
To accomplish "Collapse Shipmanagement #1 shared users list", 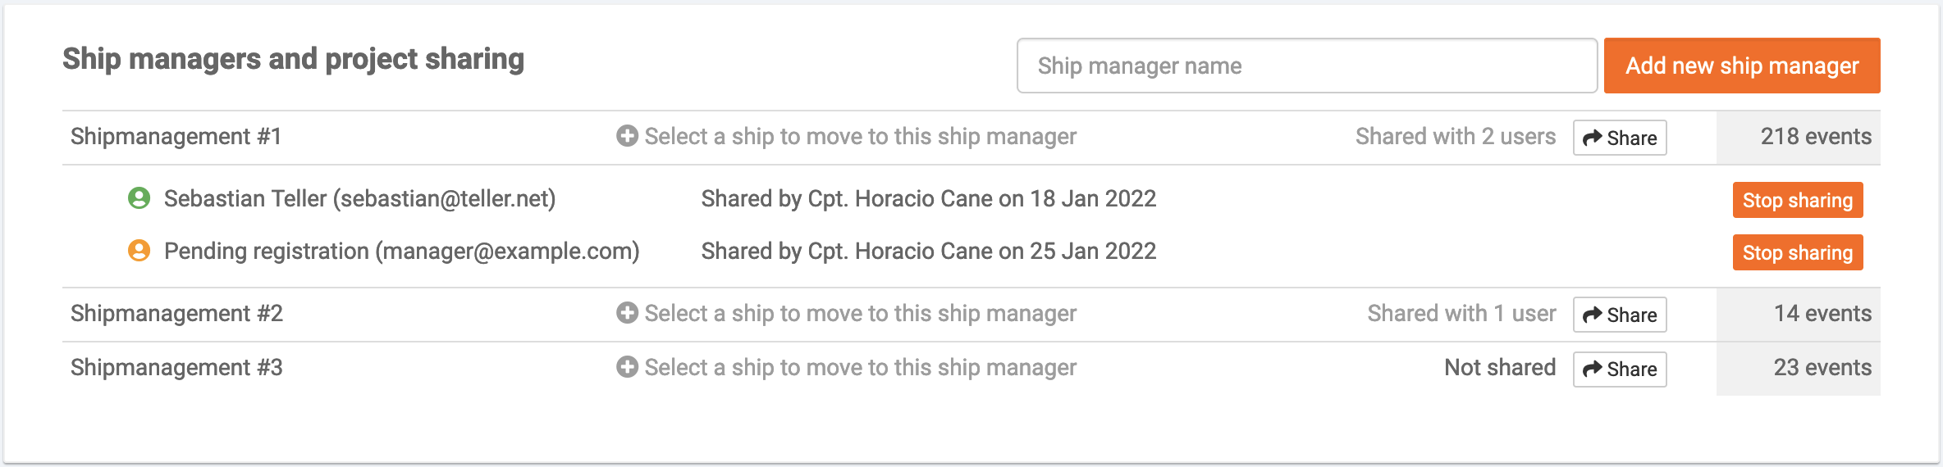I will [1456, 136].
